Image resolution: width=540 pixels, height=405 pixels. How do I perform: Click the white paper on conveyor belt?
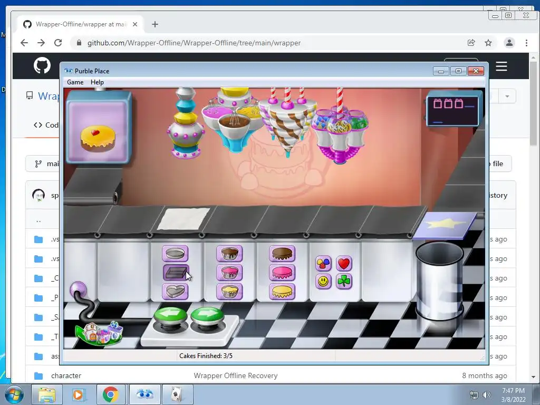[x=183, y=219]
